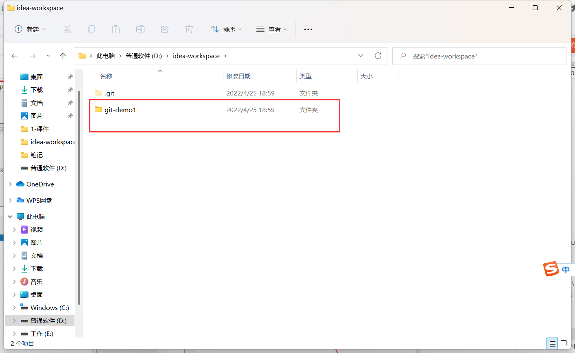This screenshot has height=353, width=575.
Task: Expand WPS网盘 tree node
Action: tap(10, 200)
